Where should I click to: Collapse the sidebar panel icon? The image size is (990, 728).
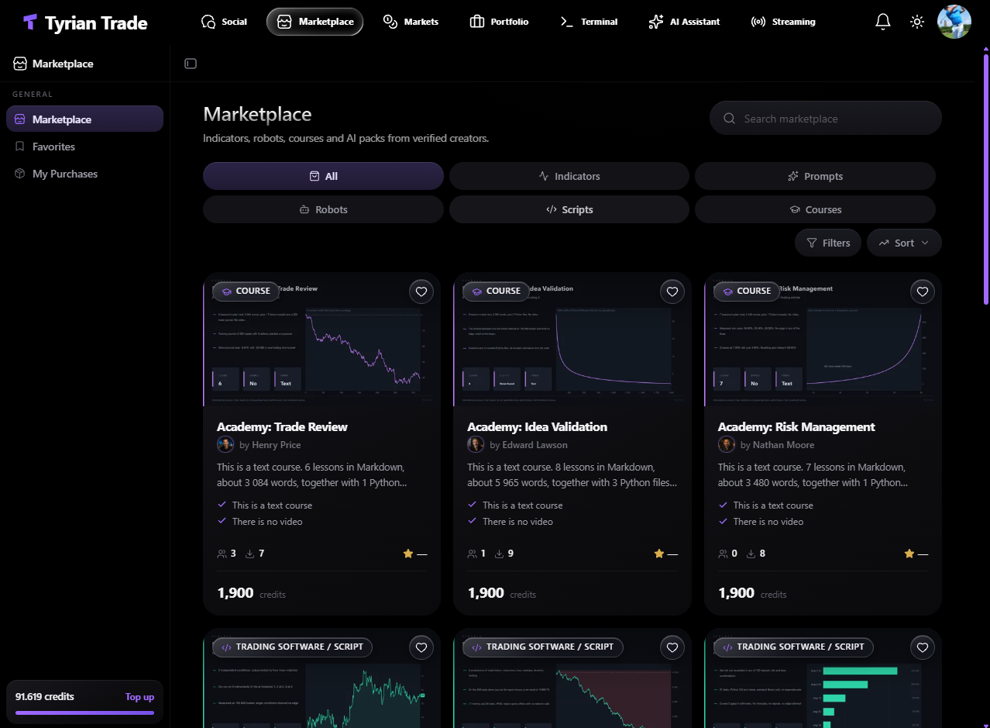tap(191, 64)
